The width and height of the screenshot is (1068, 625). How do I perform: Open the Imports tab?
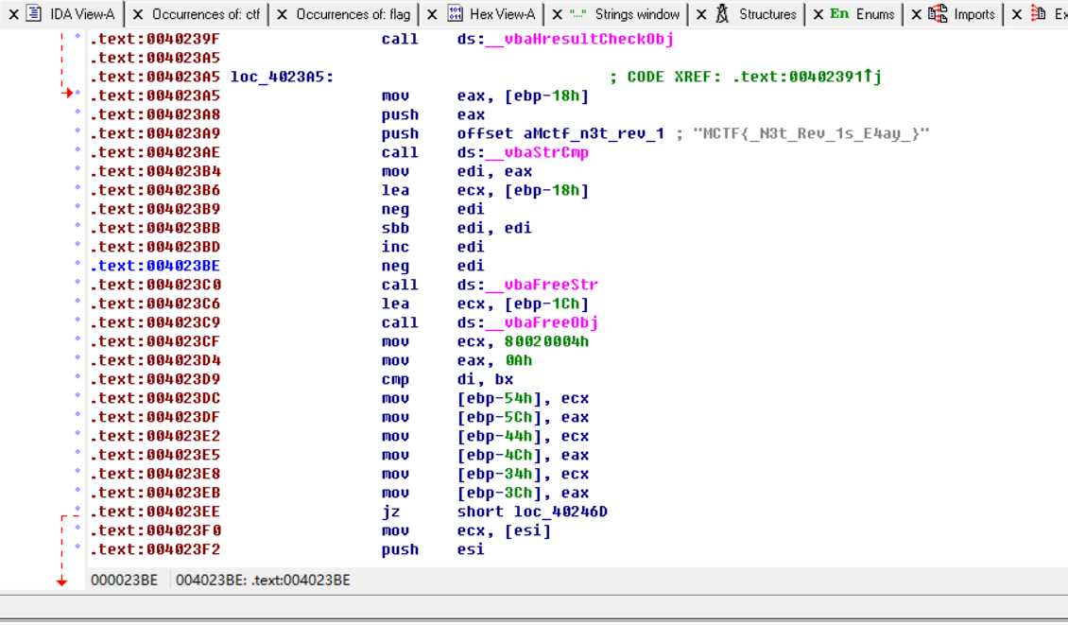pos(974,13)
